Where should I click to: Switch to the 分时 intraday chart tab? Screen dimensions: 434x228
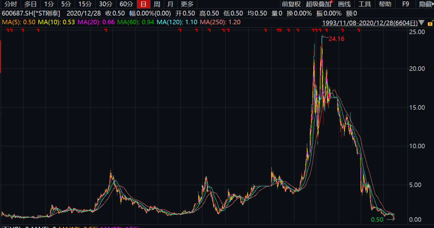click(10, 4)
